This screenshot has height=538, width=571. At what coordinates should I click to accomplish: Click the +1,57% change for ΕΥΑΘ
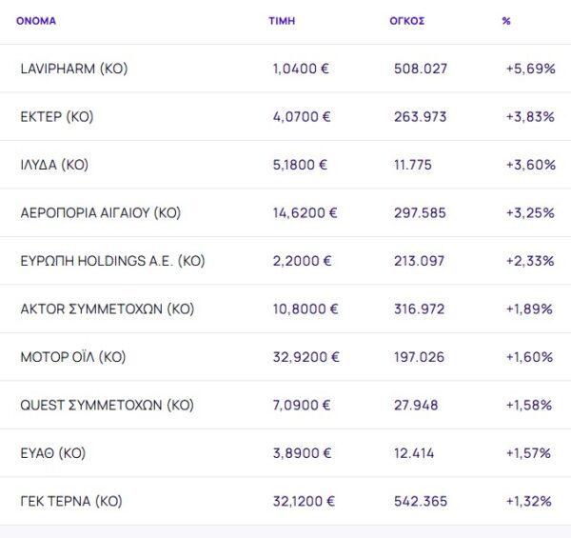click(528, 453)
